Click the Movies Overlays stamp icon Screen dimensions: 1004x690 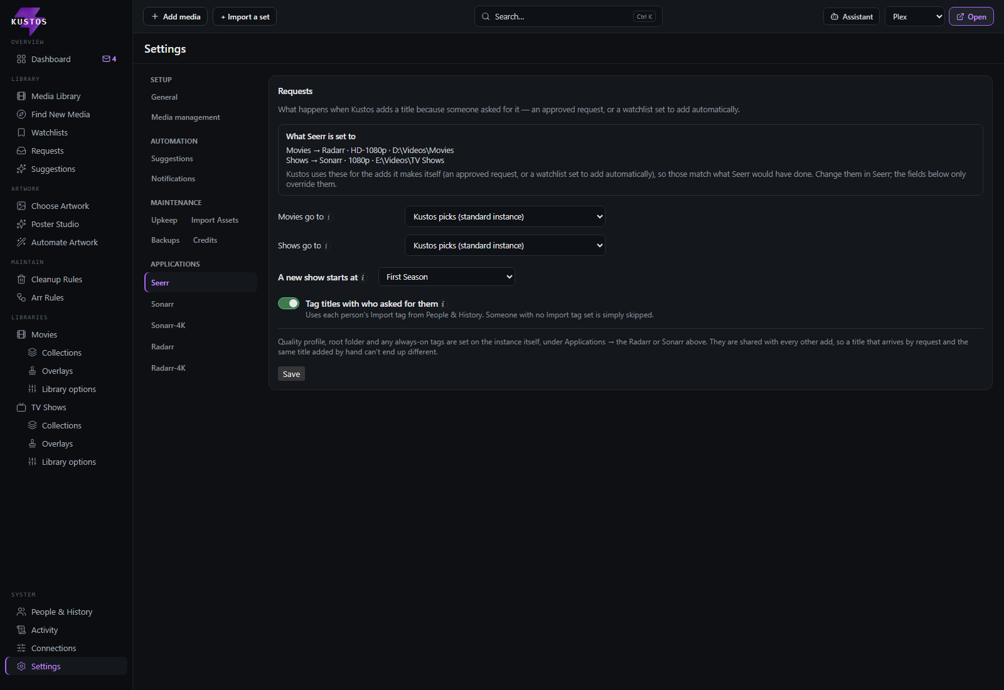[x=32, y=371]
